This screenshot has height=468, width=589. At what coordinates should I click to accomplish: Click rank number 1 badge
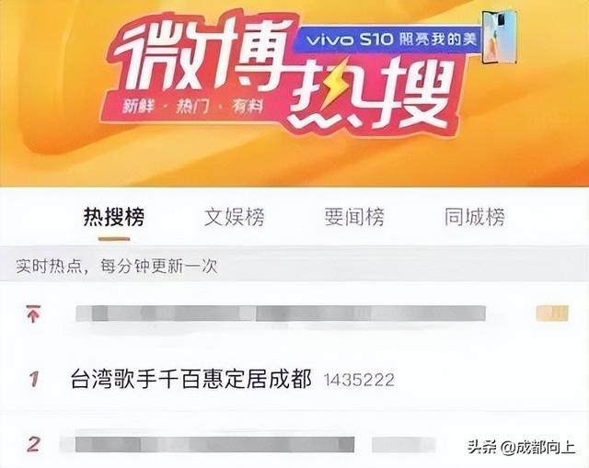pyautogui.click(x=34, y=379)
